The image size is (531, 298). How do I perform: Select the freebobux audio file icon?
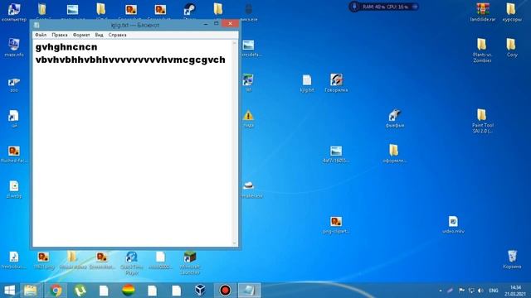14,260
